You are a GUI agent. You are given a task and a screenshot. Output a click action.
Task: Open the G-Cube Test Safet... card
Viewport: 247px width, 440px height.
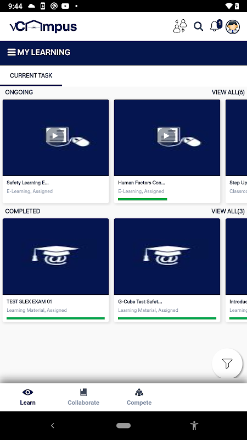point(167,270)
